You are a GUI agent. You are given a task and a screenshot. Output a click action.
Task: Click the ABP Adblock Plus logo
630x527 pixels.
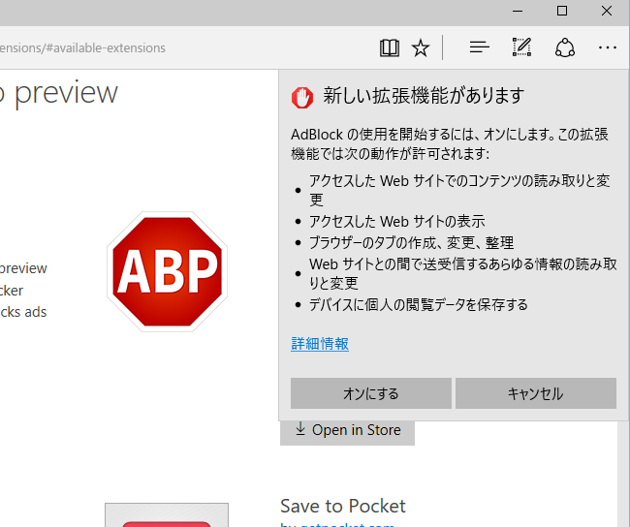pos(167,272)
